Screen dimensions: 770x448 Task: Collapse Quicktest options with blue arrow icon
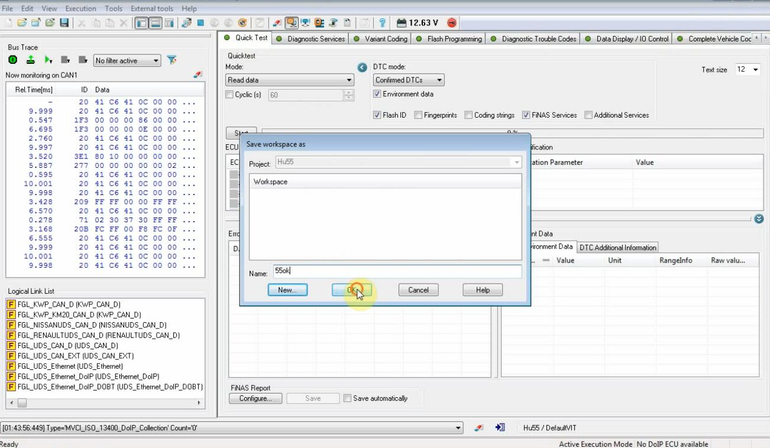tap(363, 67)
